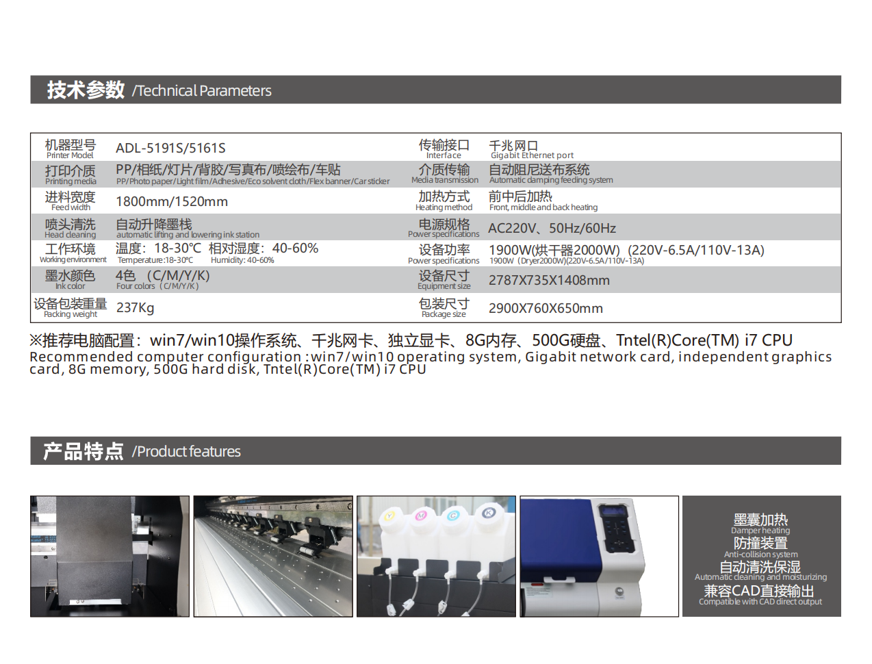Viewport: 872px width, 664px height.
Task: Click the magenta M ink bottle cap
Action: pyautogui.click(x=421, y=515)
